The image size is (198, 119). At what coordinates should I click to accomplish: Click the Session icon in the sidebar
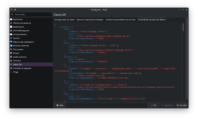[11, 38]
